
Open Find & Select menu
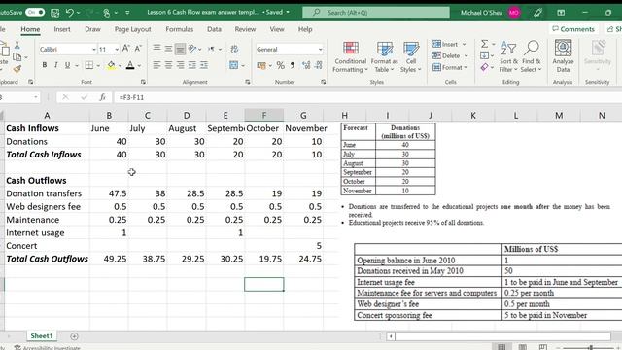pyautogui.click(x=532, y=56)
